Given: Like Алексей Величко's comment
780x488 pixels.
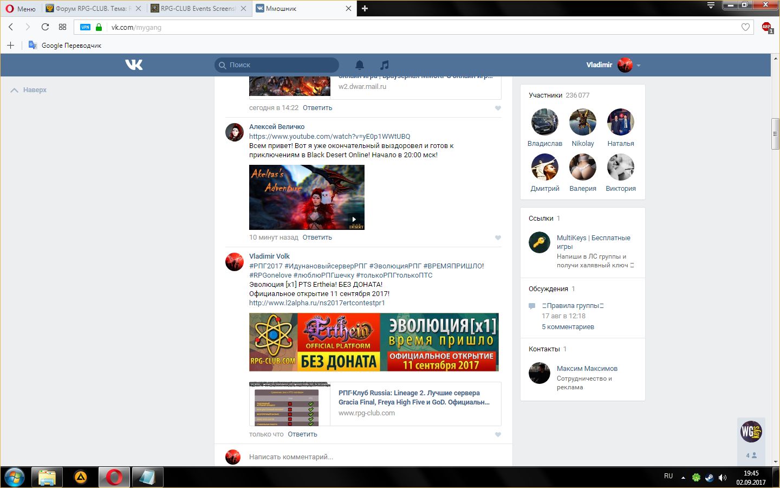Looking at the screenshot, I should 498,237.
